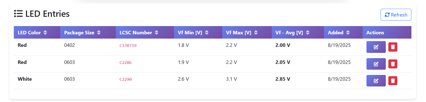Select the White LED color cell
This screenshot has height=102, width=426.
click(25, 79)
